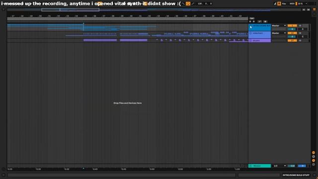Image resolution: width=318 pixels, height=179 pixels.
Task: Select the Master track header
Action: (259, 166)
